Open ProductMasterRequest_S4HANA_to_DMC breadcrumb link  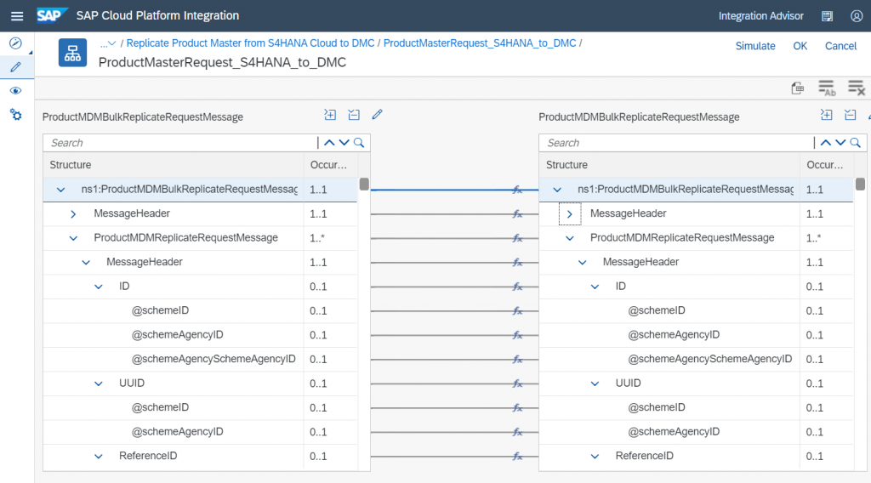tap(480, 43)
